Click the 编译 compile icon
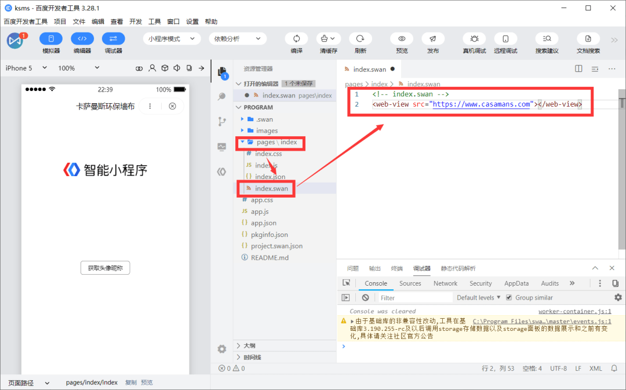Image resolution: width=626 pixels, height=390 pixels. [296, 39]
